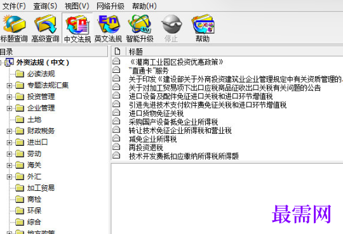Expand the 企业管理 tree node

click(9, 108)
